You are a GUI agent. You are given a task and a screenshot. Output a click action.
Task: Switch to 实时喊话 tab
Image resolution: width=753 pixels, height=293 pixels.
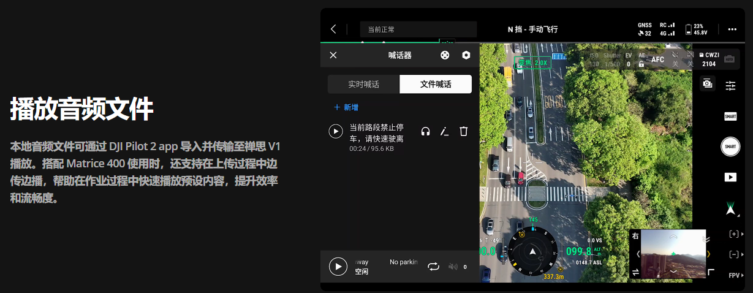[363, 84]
